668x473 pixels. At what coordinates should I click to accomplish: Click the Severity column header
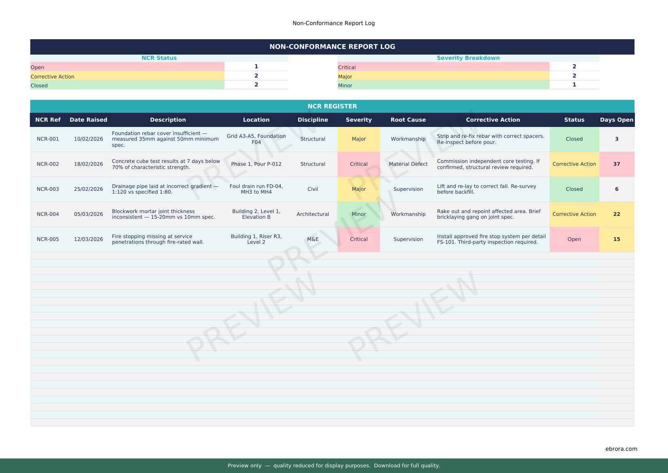[x=358, y=120]
